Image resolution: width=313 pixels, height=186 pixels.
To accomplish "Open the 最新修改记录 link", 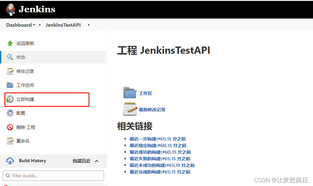I will click(x=152, y=110).
